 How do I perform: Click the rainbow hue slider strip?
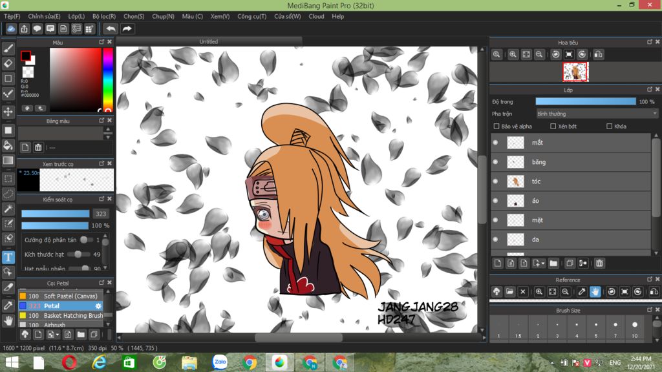tap(108, 79)
